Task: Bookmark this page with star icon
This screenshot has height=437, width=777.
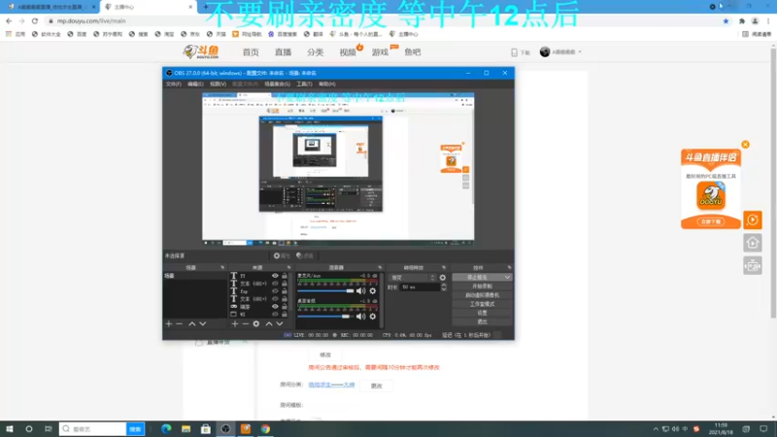Action: pos(726,20)
